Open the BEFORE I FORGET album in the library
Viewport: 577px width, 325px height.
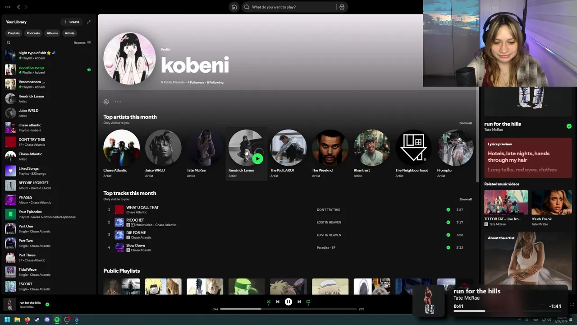(x=49, y=186)
